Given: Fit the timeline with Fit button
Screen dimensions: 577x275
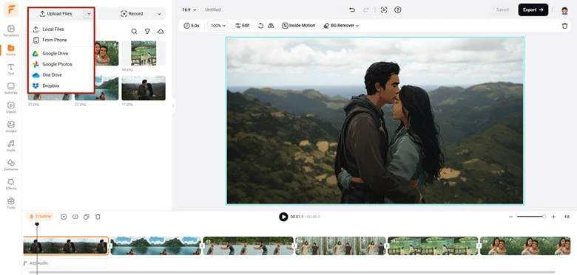Looking at the screenshot, I should point(567,217).
